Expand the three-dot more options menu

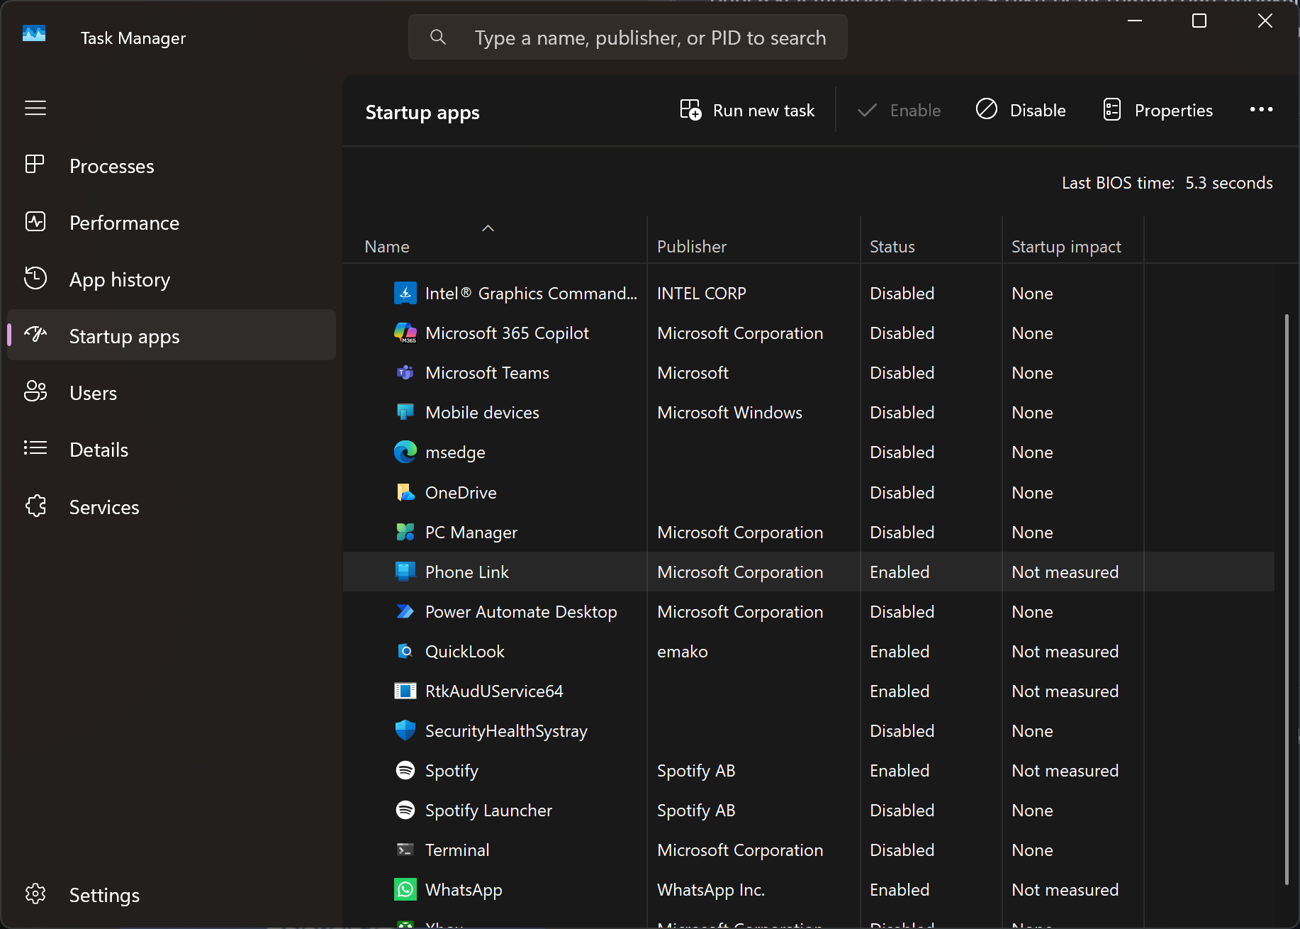1261,110
